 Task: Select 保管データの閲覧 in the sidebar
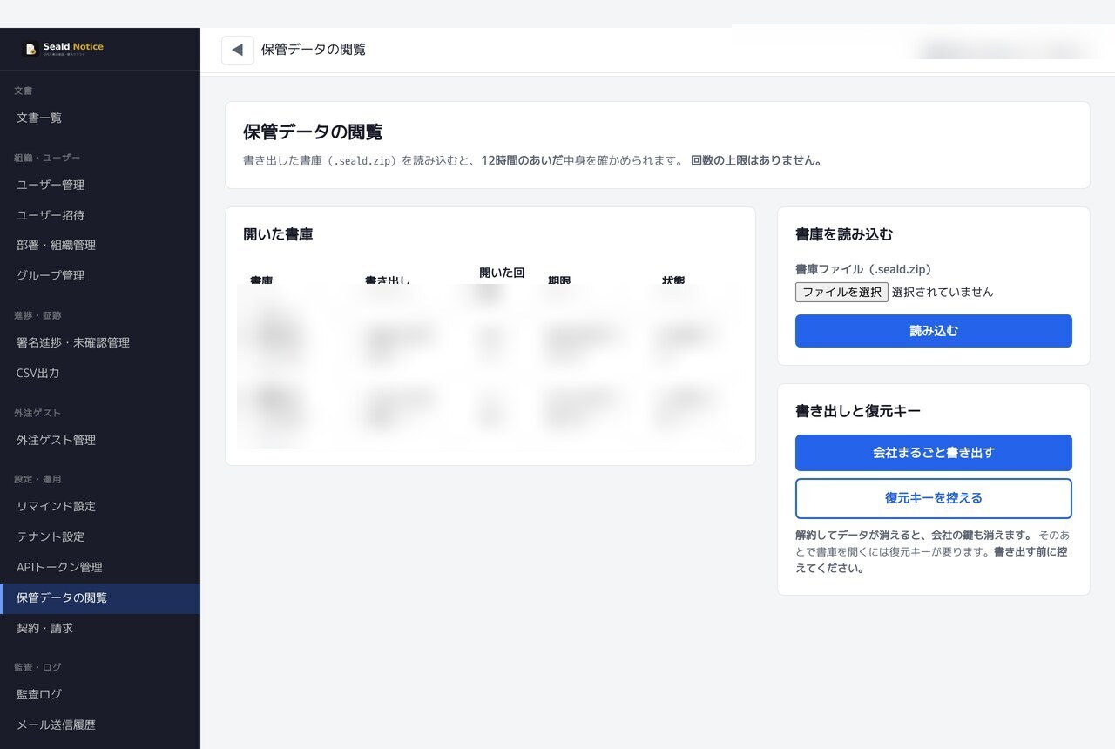(100, 598)
